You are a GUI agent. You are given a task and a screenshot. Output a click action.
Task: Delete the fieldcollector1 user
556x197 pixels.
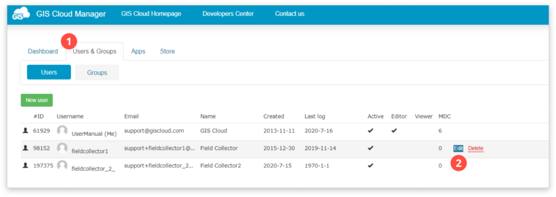(476, 148)
